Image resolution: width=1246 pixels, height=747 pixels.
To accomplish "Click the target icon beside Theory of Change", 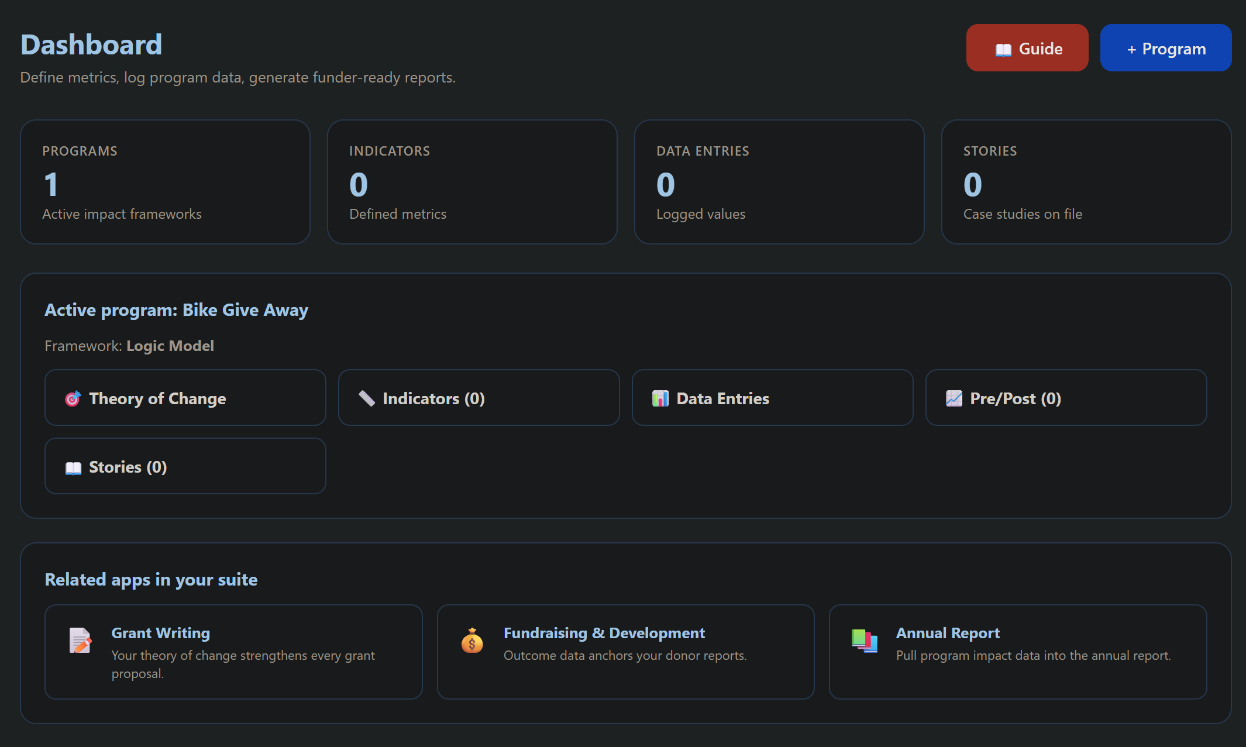I will click(73, 399).
